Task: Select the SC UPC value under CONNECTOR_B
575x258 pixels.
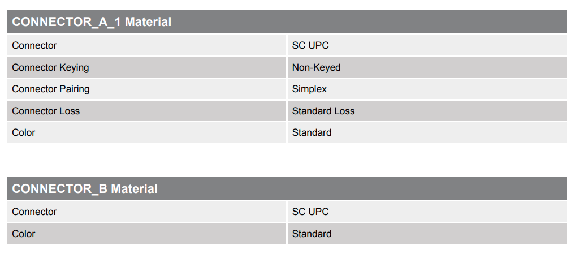Action: [310, 212]
